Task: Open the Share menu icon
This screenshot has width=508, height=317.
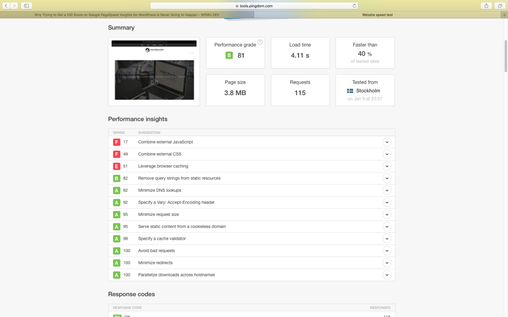Action: click(486, 5)
